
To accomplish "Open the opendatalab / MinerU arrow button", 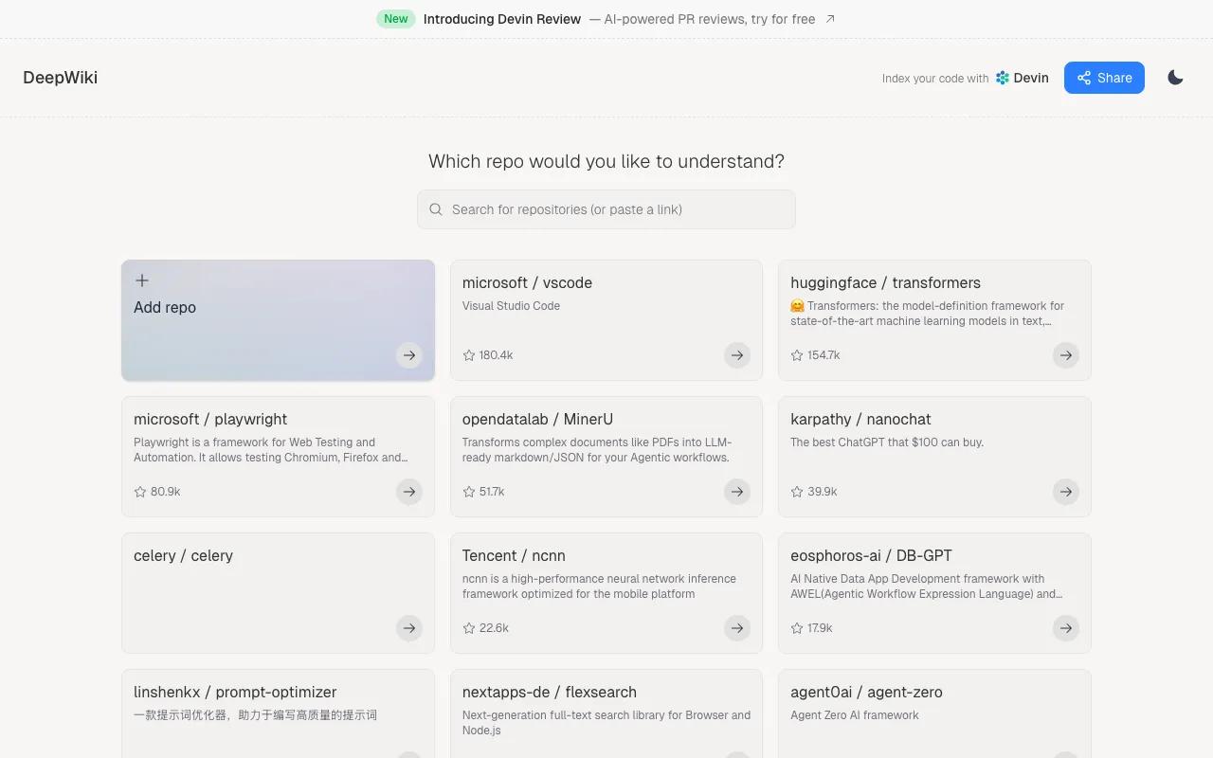I will click(737, 492).
